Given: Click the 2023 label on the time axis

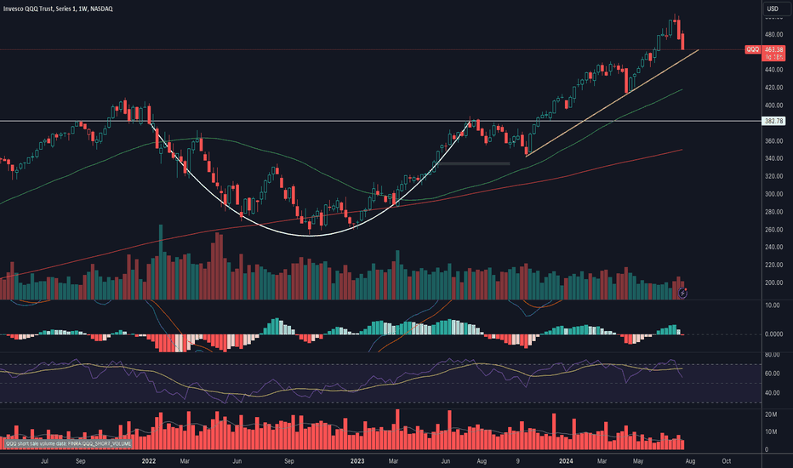Looking at the screenshot, I should tap(357, 461).
